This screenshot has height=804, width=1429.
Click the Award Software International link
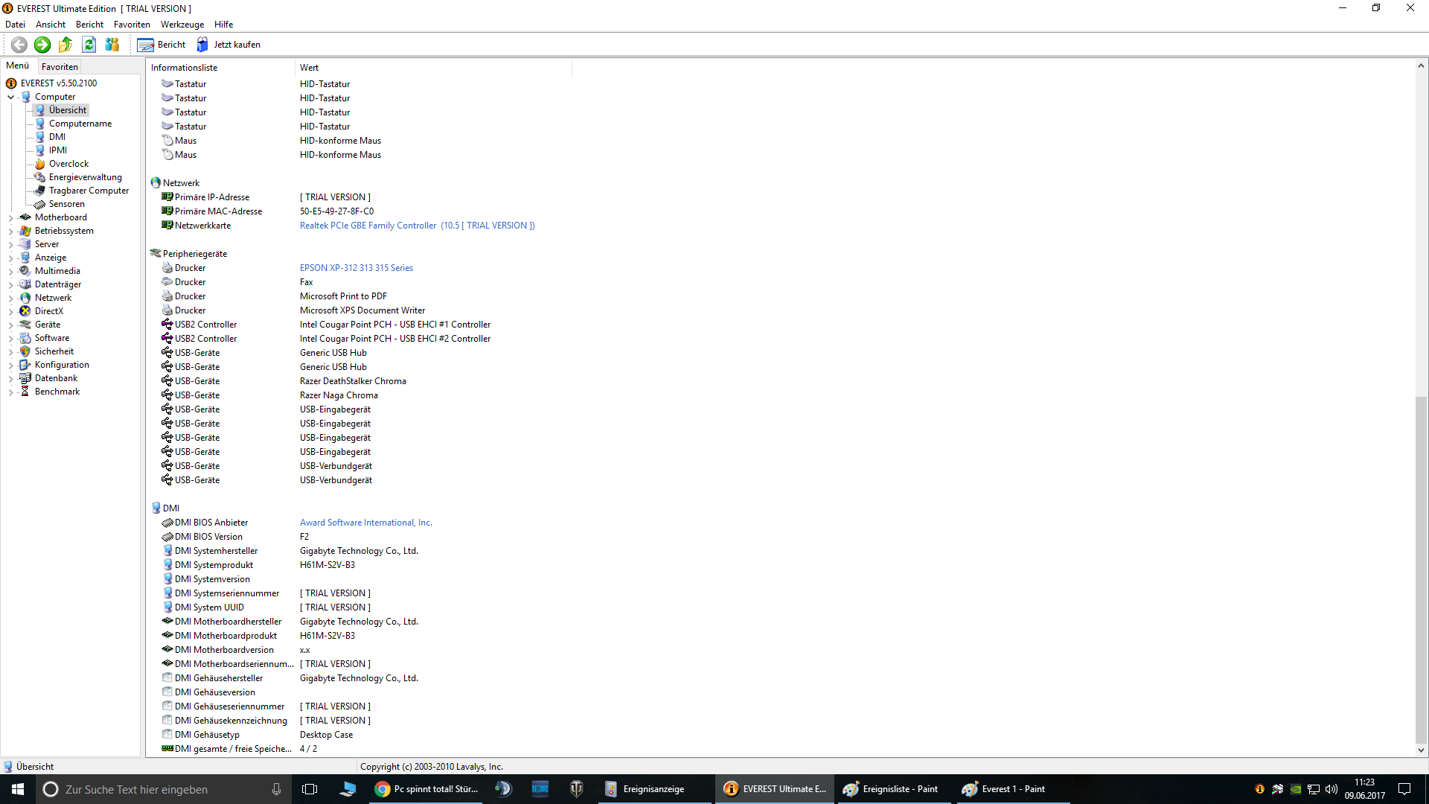coord(365,523)
